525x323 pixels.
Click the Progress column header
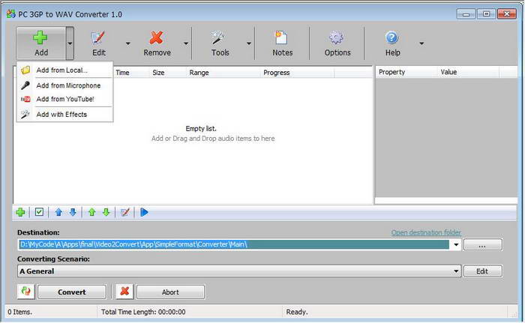(297, 73)
